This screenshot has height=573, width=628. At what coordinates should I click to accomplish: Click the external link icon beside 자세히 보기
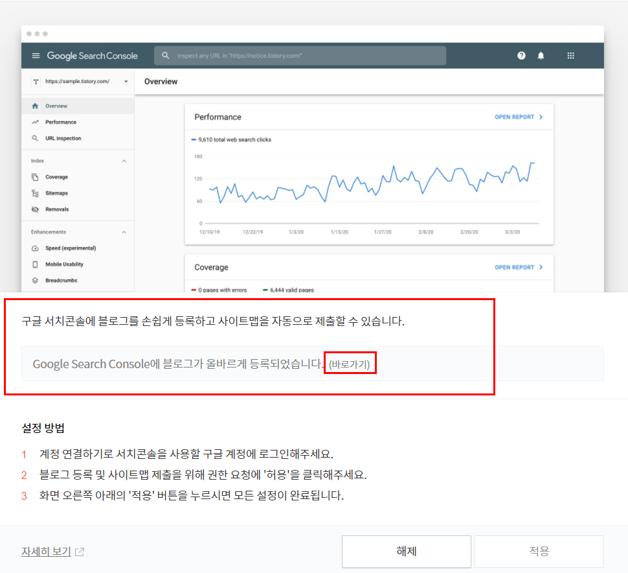tap(80, 552)
